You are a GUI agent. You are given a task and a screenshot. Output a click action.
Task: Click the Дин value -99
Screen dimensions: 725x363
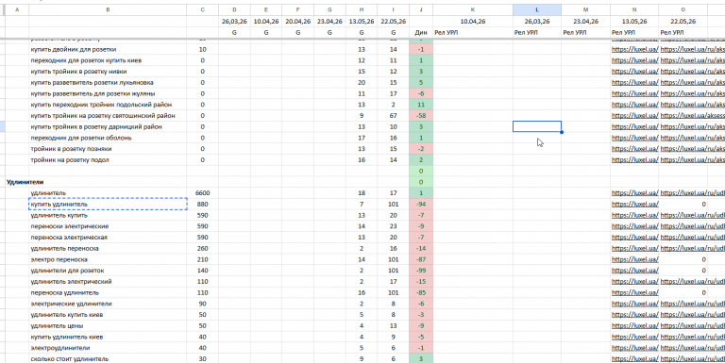[421, 271]
